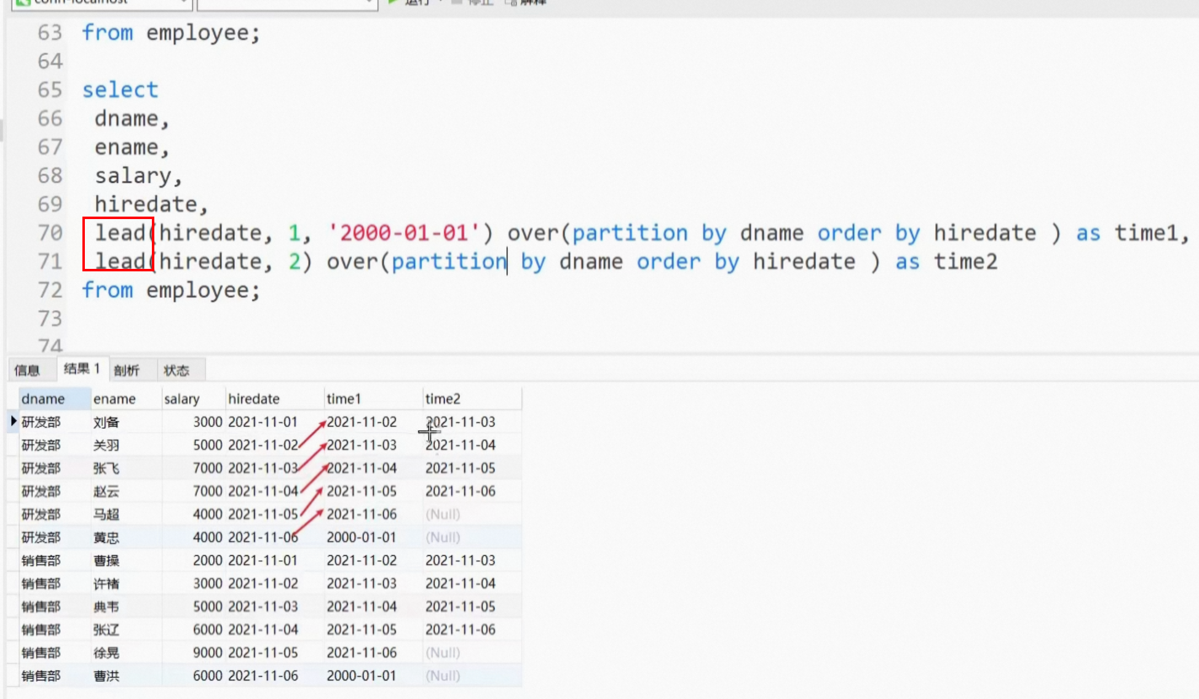This screenshot has height=699, width=1199.
Task: Click the dname column header
Action: [54, 399]
